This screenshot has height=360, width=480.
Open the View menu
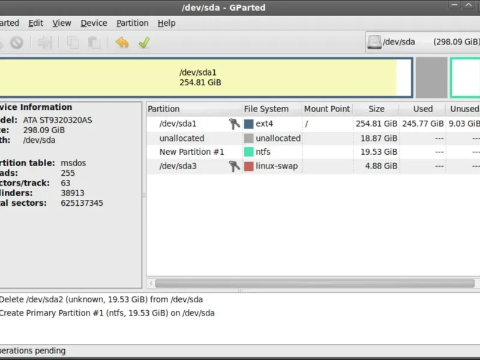62,23
